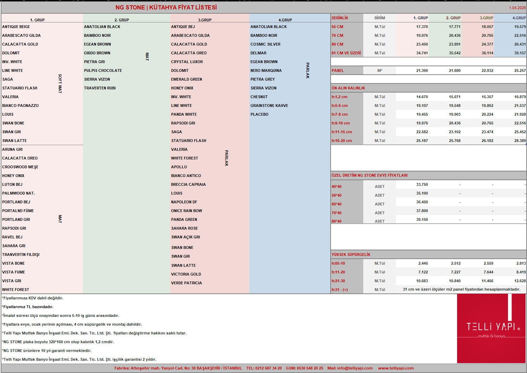Select the 80*40 sink size label
Viewport: 527px width, 373px height.
[x=337, y=221]
